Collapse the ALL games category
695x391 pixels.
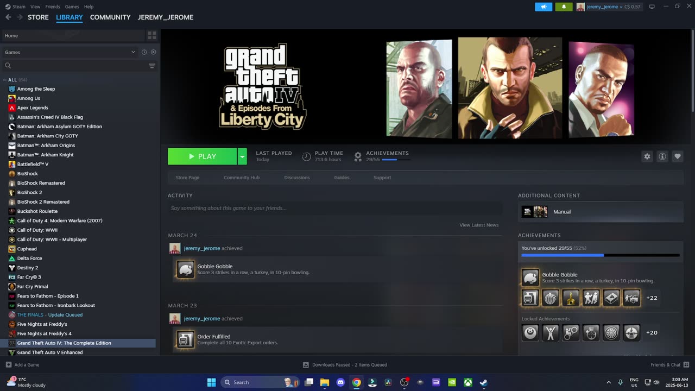pos(5,80)
